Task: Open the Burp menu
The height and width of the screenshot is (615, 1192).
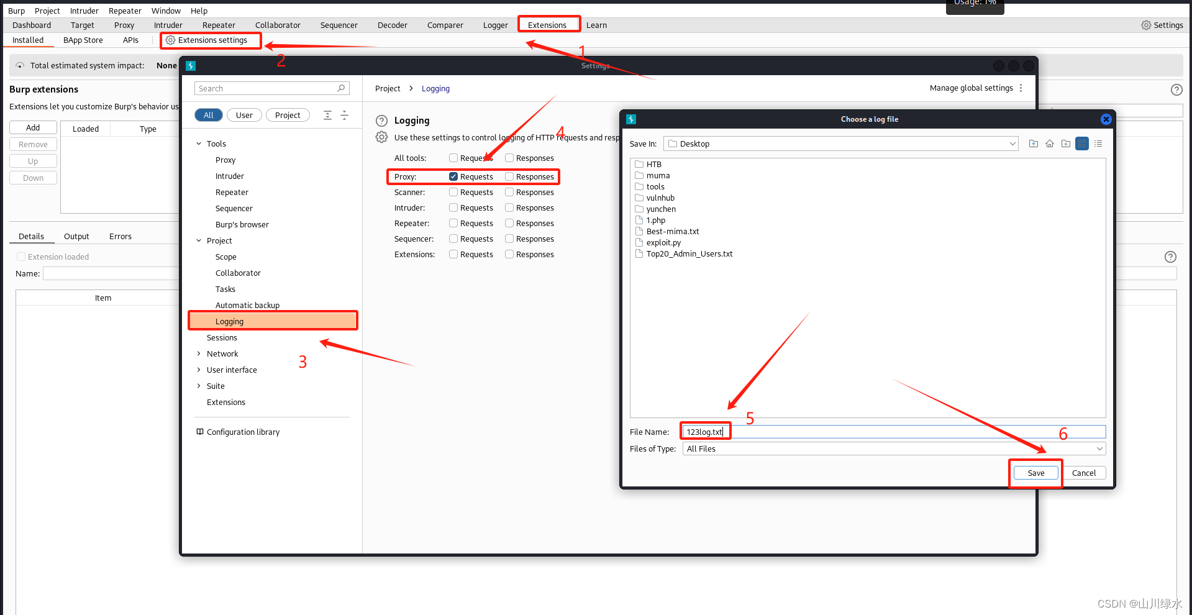Action: tap(17, 11)
